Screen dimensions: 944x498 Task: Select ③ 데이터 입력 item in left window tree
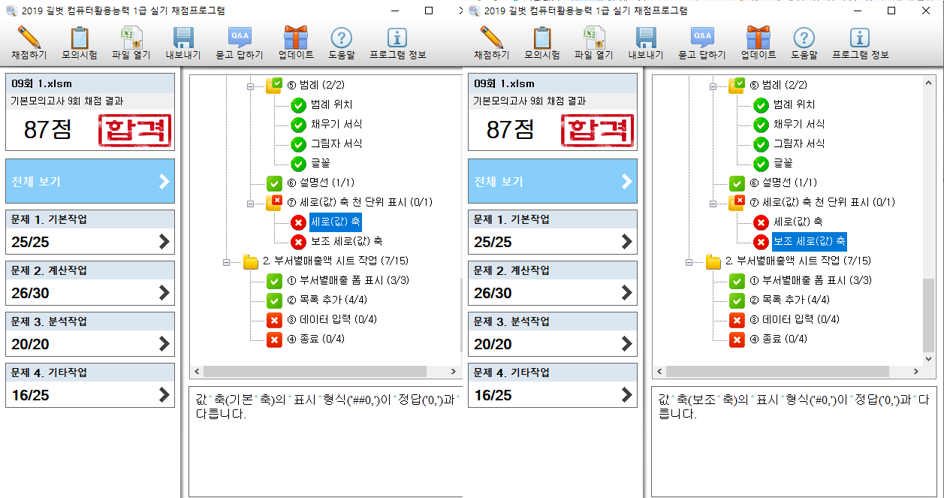point(336,320)
